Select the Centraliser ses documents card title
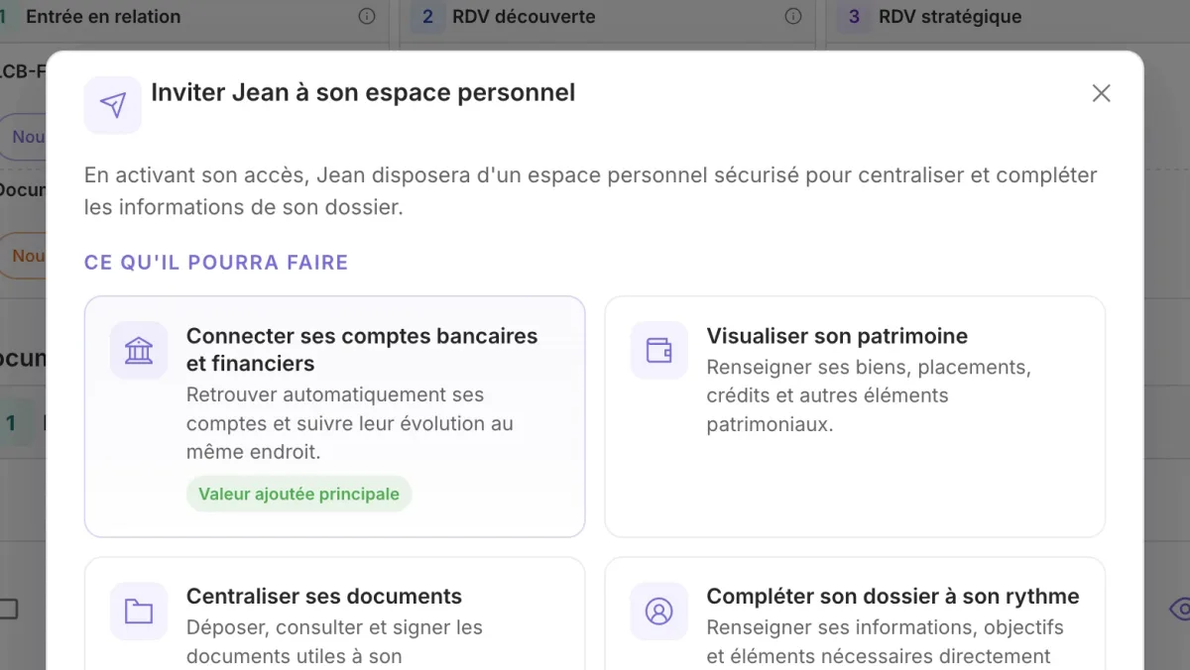 (x=324, y=597)
